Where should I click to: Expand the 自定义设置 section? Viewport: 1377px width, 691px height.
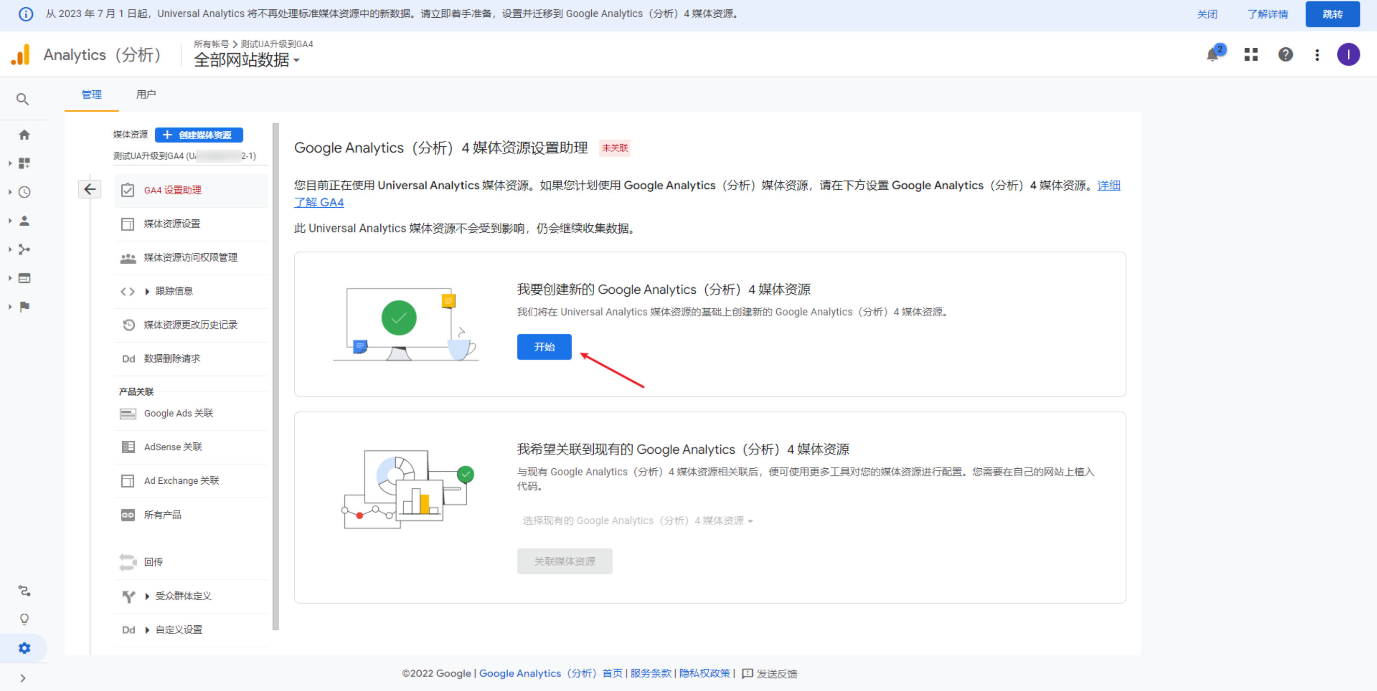(191, 630)
